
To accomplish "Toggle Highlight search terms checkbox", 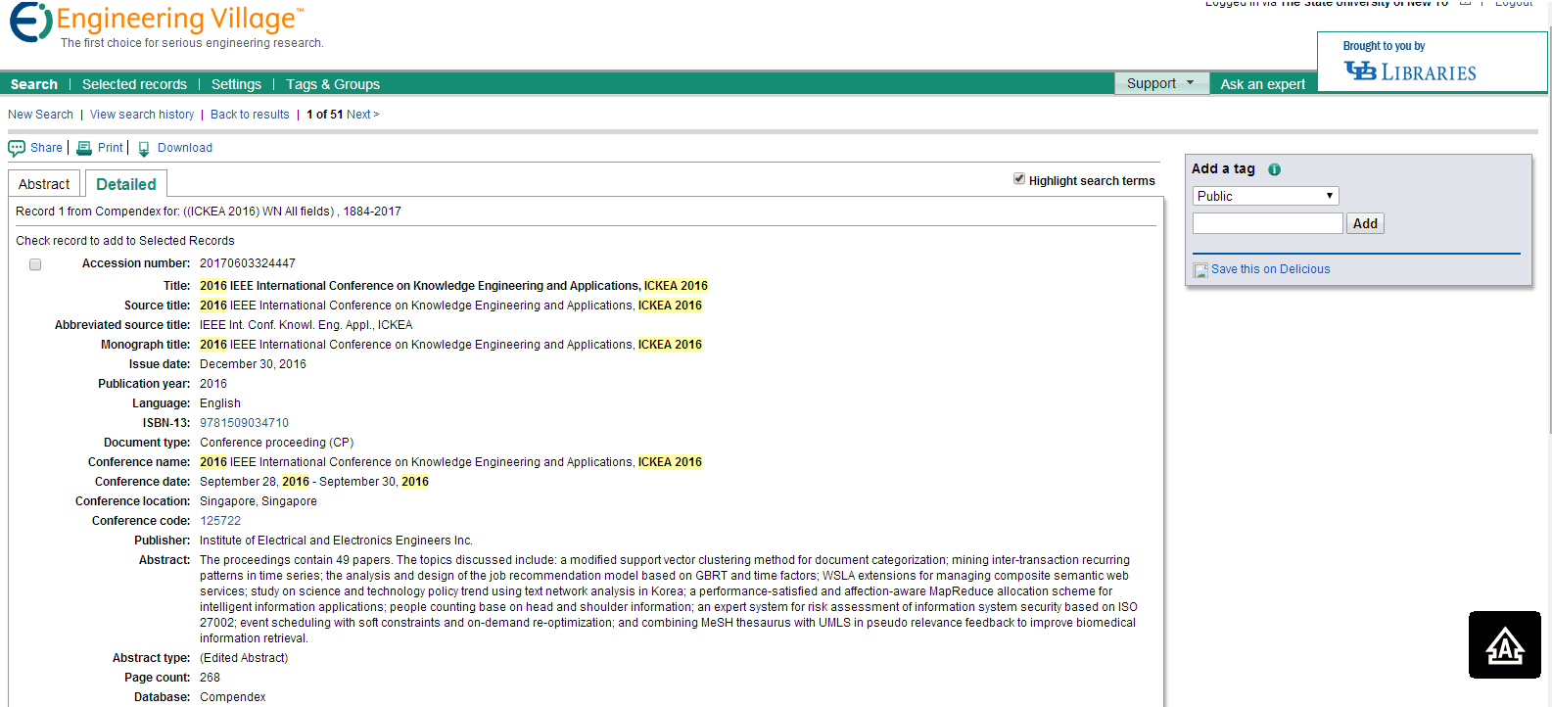I will tap(1019, 178).
